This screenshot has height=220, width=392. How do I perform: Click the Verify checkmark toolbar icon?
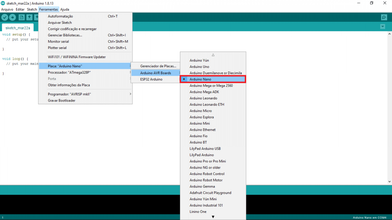pos(5,17)
